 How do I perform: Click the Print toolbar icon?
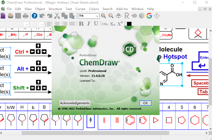[25, 16]
